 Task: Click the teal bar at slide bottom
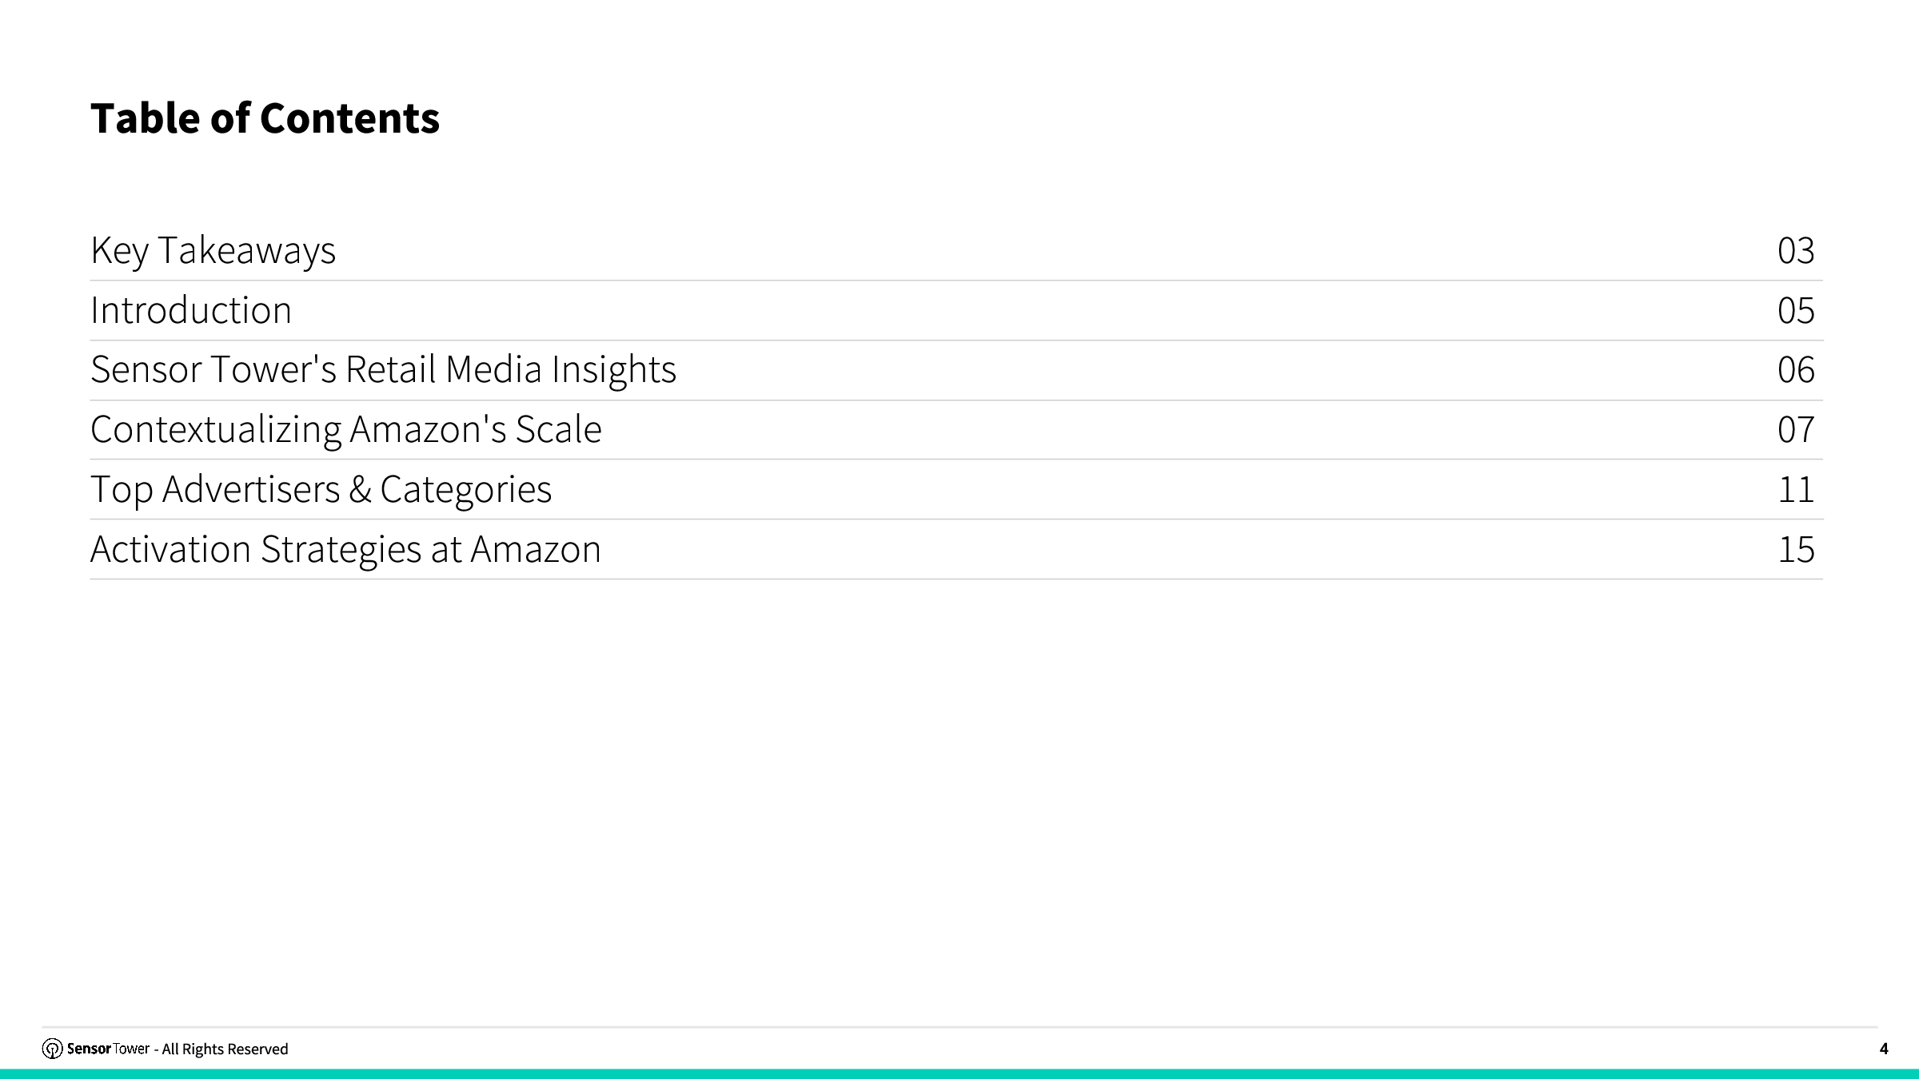pyautogui.click(x=959, y=1073)
